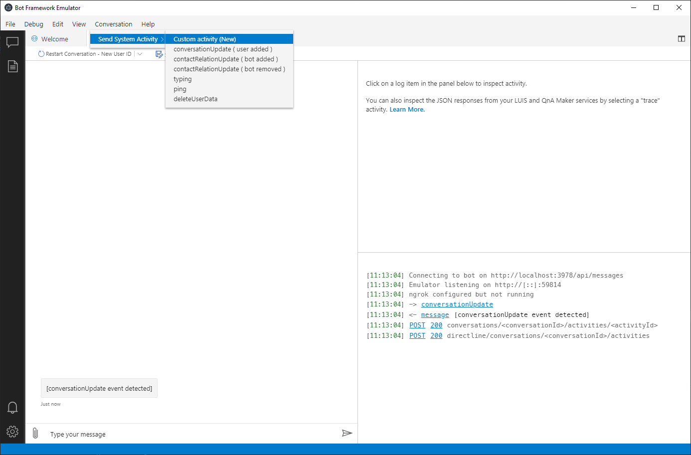Click the save transcript icon
This screenshot has width=691, height=455.
pos(159,54)
